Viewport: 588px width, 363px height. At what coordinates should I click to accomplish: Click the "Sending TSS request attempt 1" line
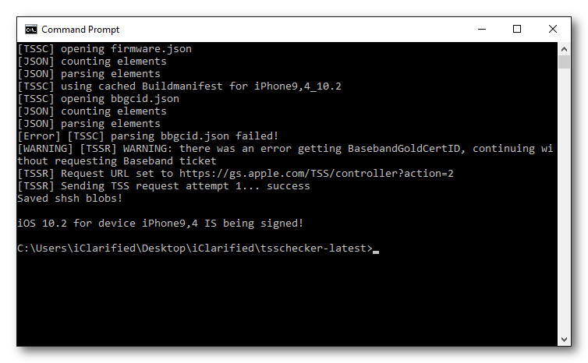pyautogui.click(x=163, y=186)
